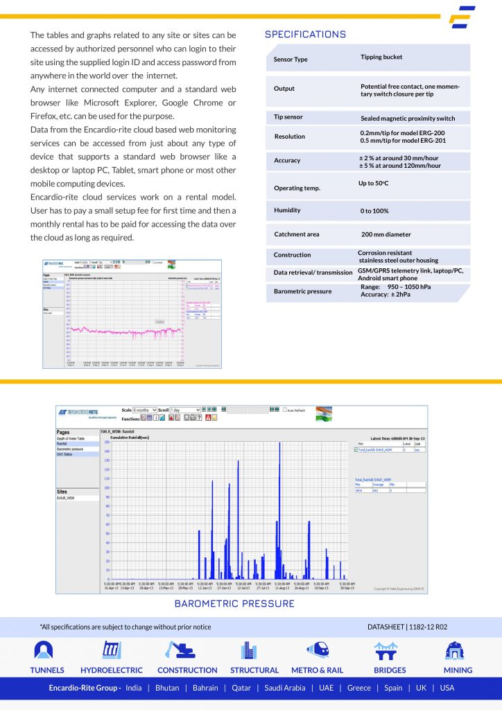
Task: Click 'Greece' in the country list
Action: coord(359,688)
